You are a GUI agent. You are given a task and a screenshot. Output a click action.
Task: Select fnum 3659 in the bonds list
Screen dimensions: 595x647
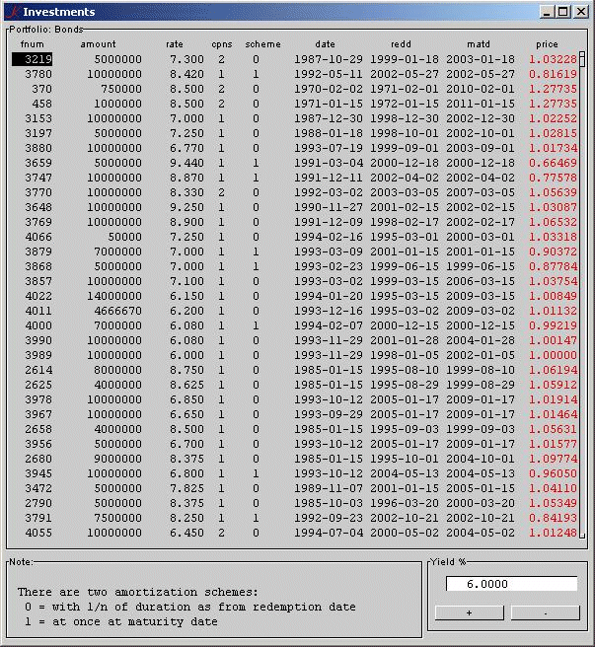[x=38, y=163]
